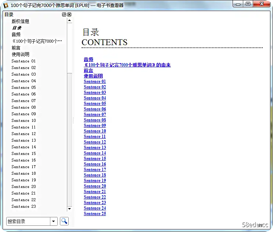Select Sentence 14 in the sidebar

coord(24,147)
